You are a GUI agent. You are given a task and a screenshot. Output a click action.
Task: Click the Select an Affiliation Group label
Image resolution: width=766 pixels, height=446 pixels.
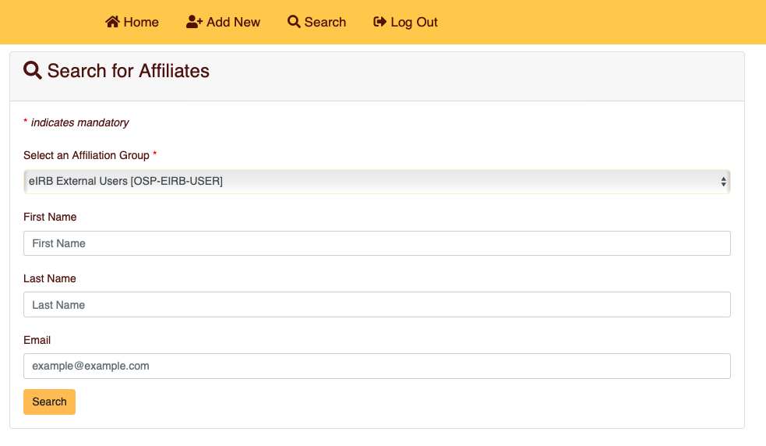point(86,155)
